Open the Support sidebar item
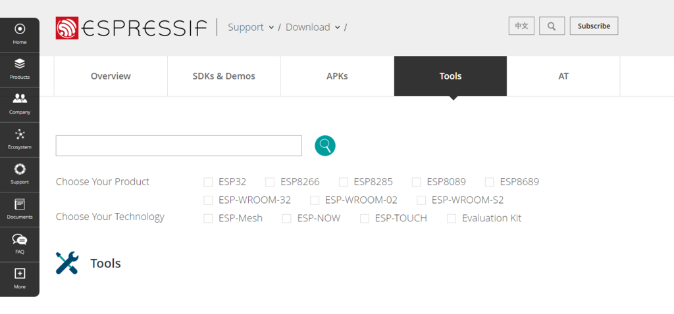Viewport: 674px width, 314px height. pyautogui.click(x=19, y=175)
